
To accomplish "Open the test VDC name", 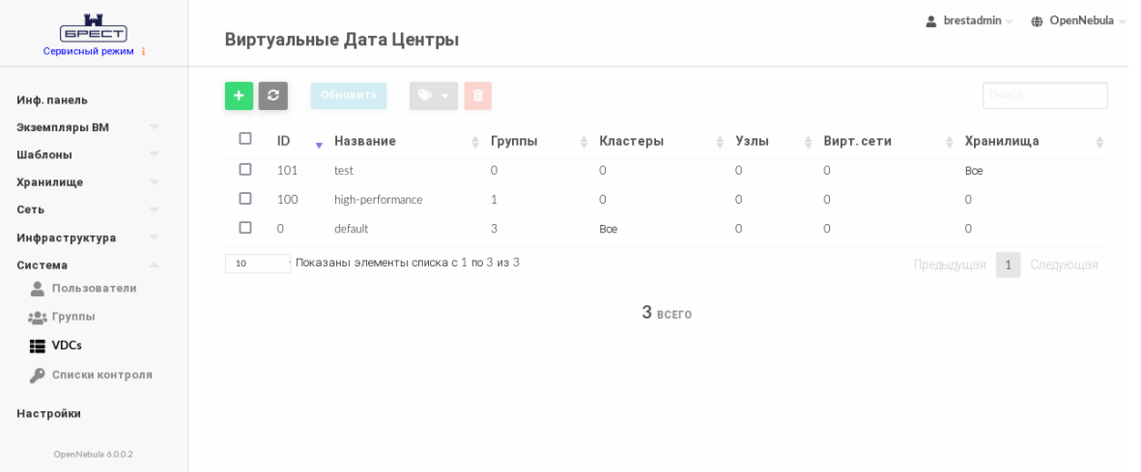I will [344, 170].
